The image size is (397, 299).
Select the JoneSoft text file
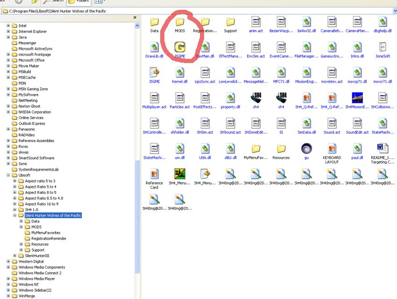383,47
